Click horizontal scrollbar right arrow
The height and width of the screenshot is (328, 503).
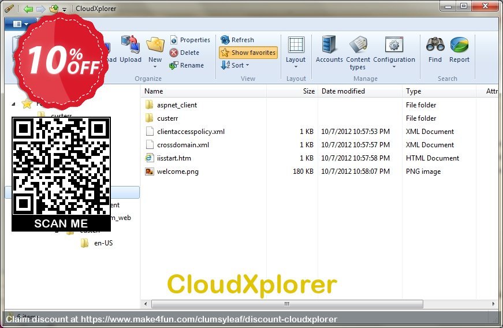[493, 304]
